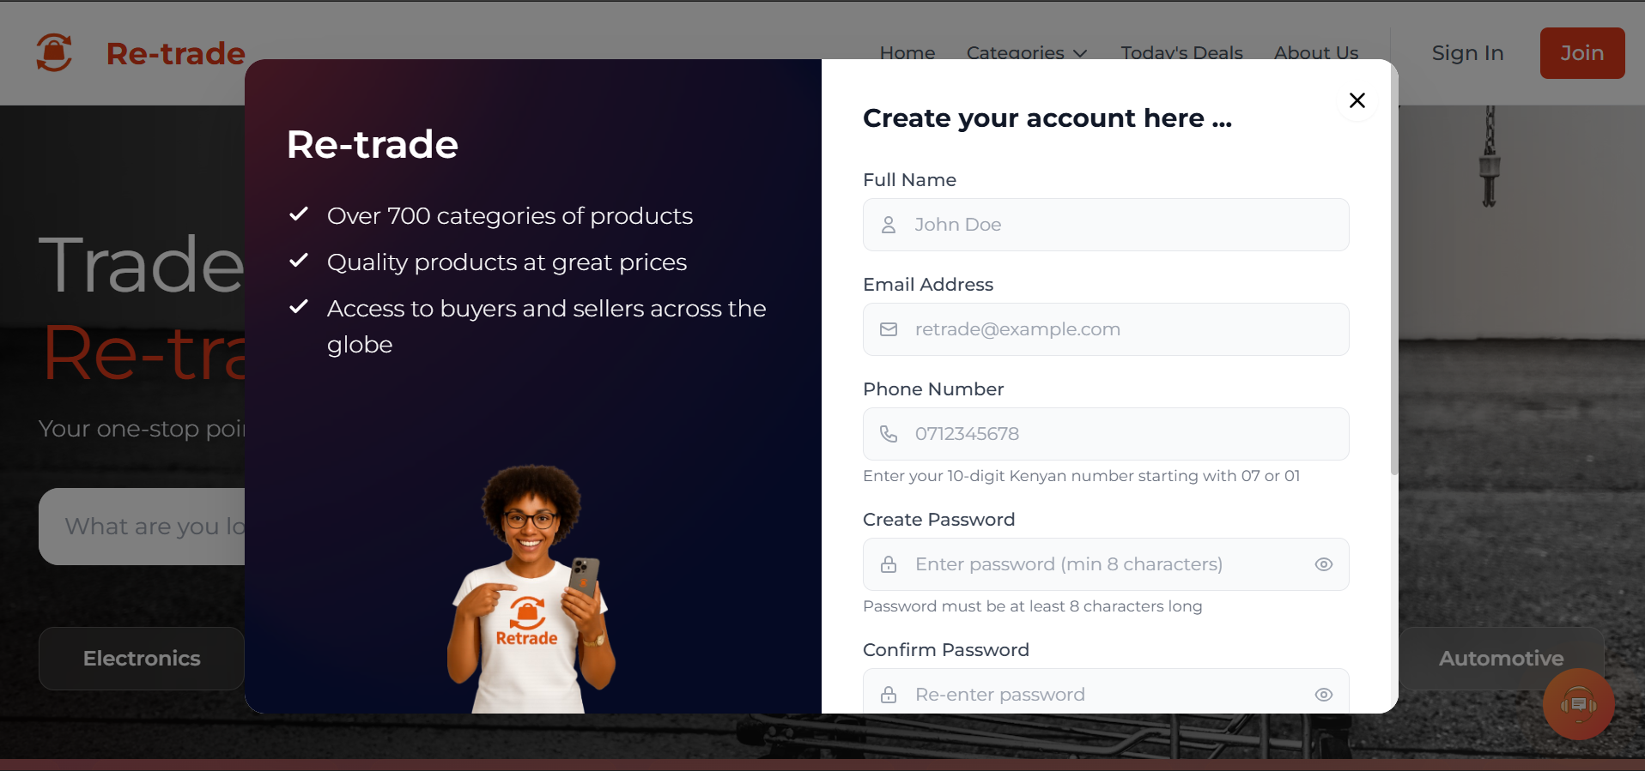Click the lock icon in Confirm Password field

tap(889, 695)
